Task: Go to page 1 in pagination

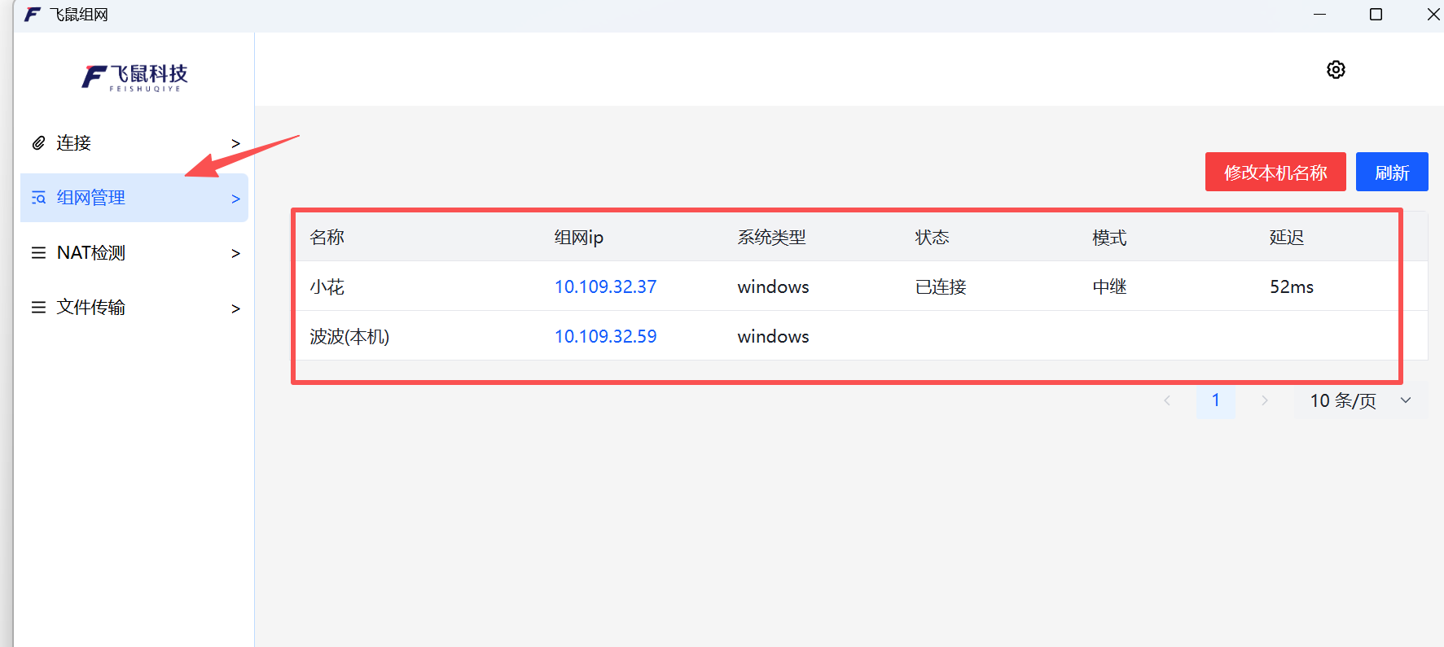Action: [1215, 400]
